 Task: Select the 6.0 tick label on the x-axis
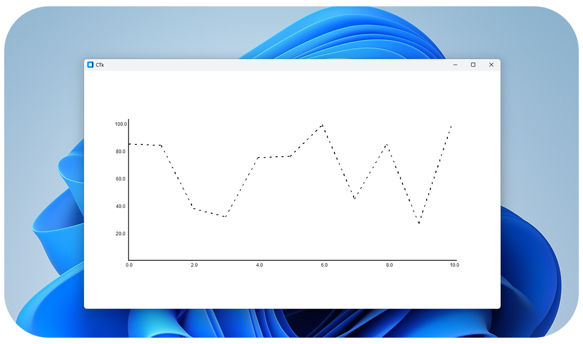323,265
